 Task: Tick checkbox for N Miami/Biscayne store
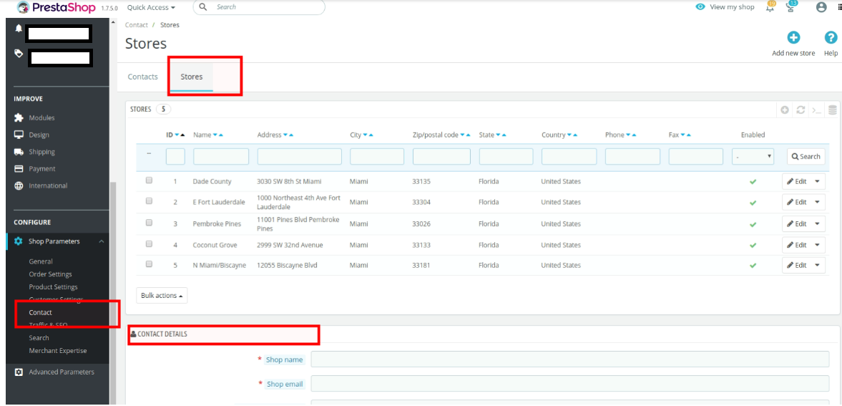(x=150, y=264)
